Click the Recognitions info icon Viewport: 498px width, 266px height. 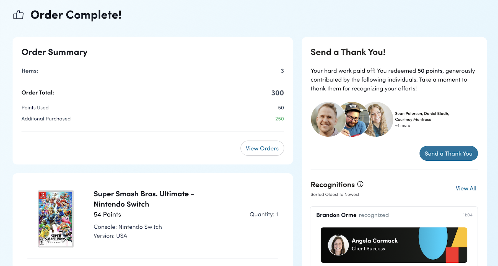[x=360, y=184]
